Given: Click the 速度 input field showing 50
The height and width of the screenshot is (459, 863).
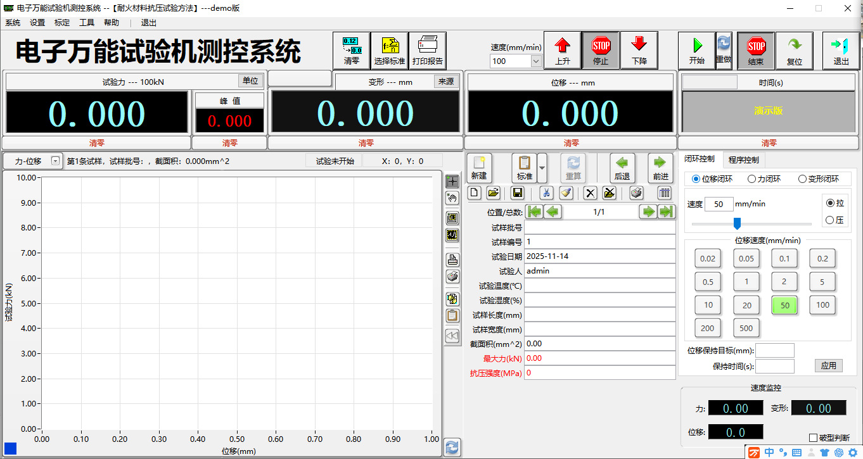Looking at the screenshot, I should (719, 204).
